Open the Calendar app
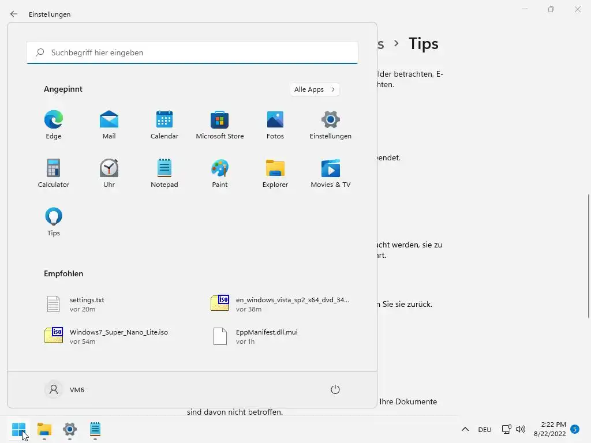 [164, 125]
